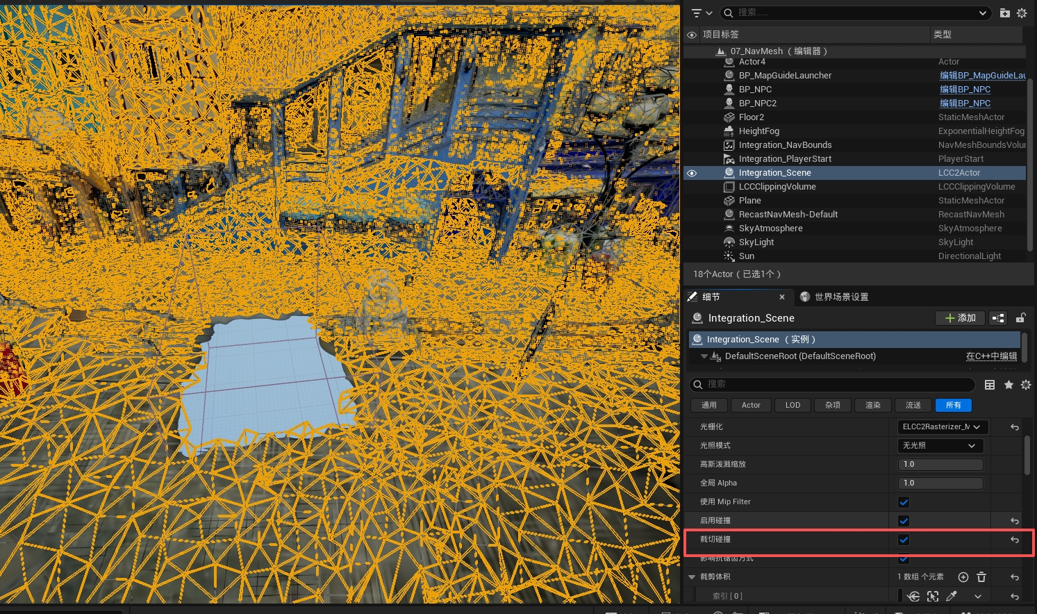Toggle 启用碰撞 checkbox
Viewport: 1037px width, 614px height.
(x=904, y=521)
